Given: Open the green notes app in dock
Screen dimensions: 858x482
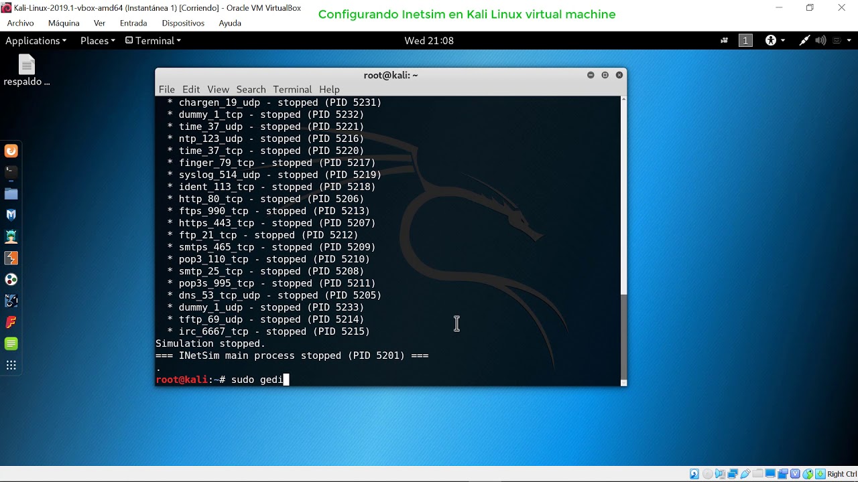Looking at the screenshot, I should pyautogui.click(x=11, y=343).
